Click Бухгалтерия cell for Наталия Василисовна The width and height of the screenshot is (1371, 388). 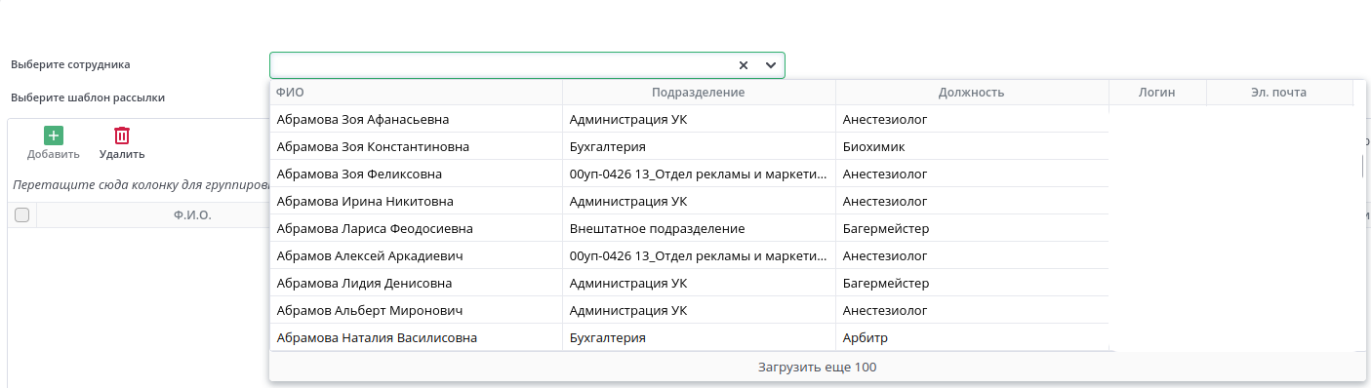(x=699, y=338)
